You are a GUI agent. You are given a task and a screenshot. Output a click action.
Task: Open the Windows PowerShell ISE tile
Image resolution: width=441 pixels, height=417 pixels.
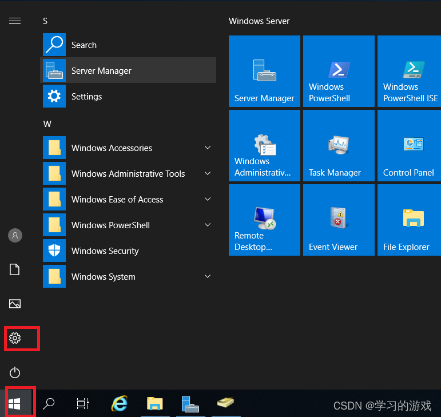pyautogui.click(x=411, y=71)
